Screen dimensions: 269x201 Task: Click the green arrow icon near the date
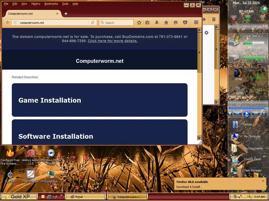coord(264,9)
